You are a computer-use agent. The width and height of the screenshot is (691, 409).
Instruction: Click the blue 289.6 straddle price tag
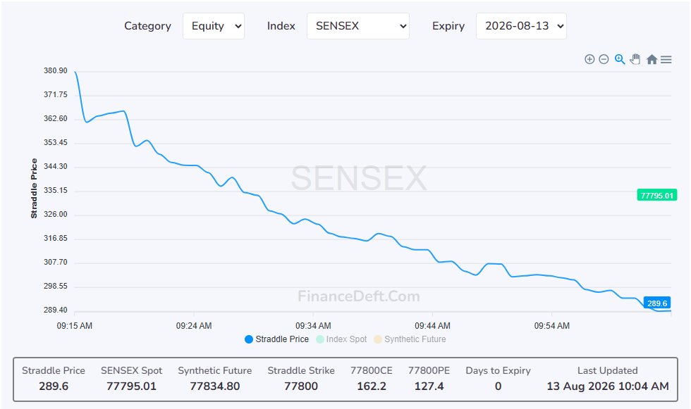pyautogui.click(x=656, y=303)
